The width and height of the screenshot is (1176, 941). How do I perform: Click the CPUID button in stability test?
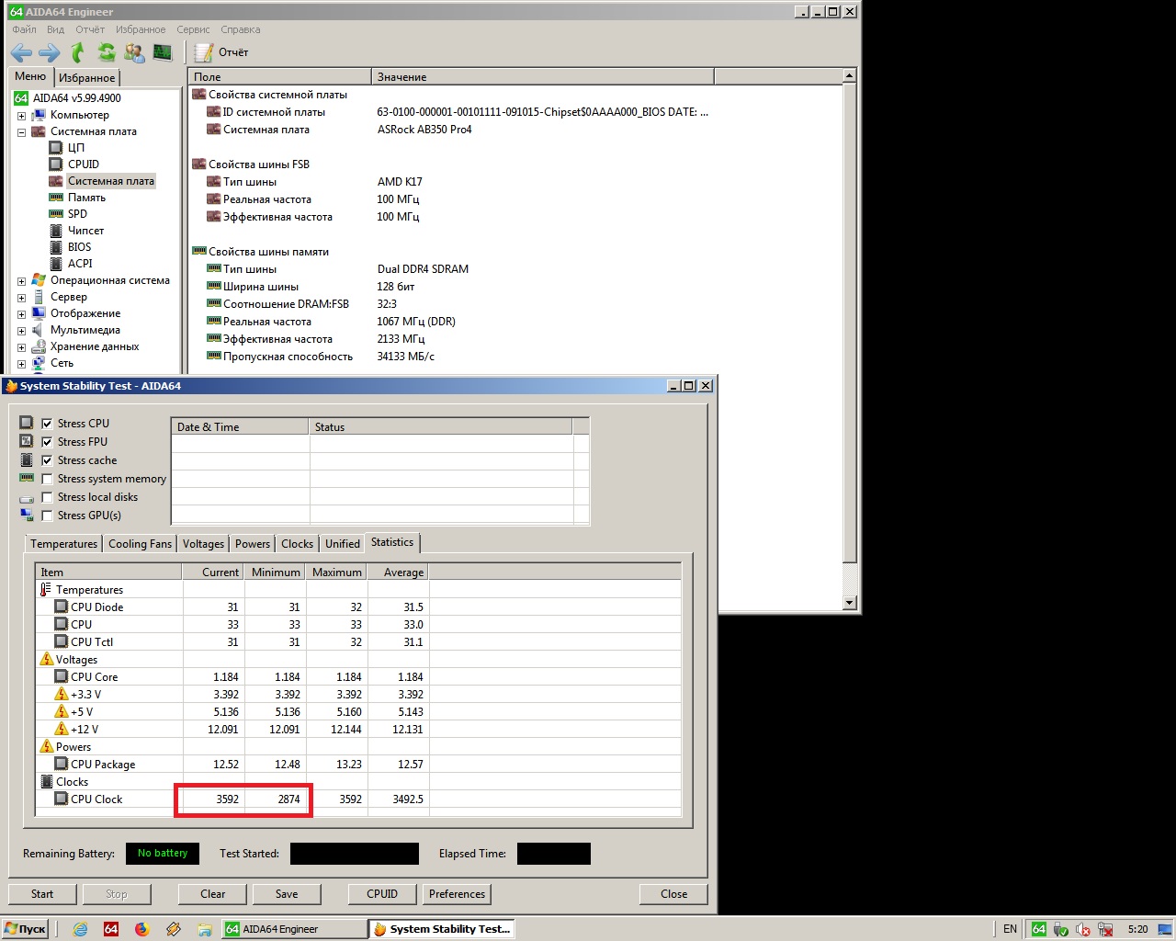coord(382,894)
